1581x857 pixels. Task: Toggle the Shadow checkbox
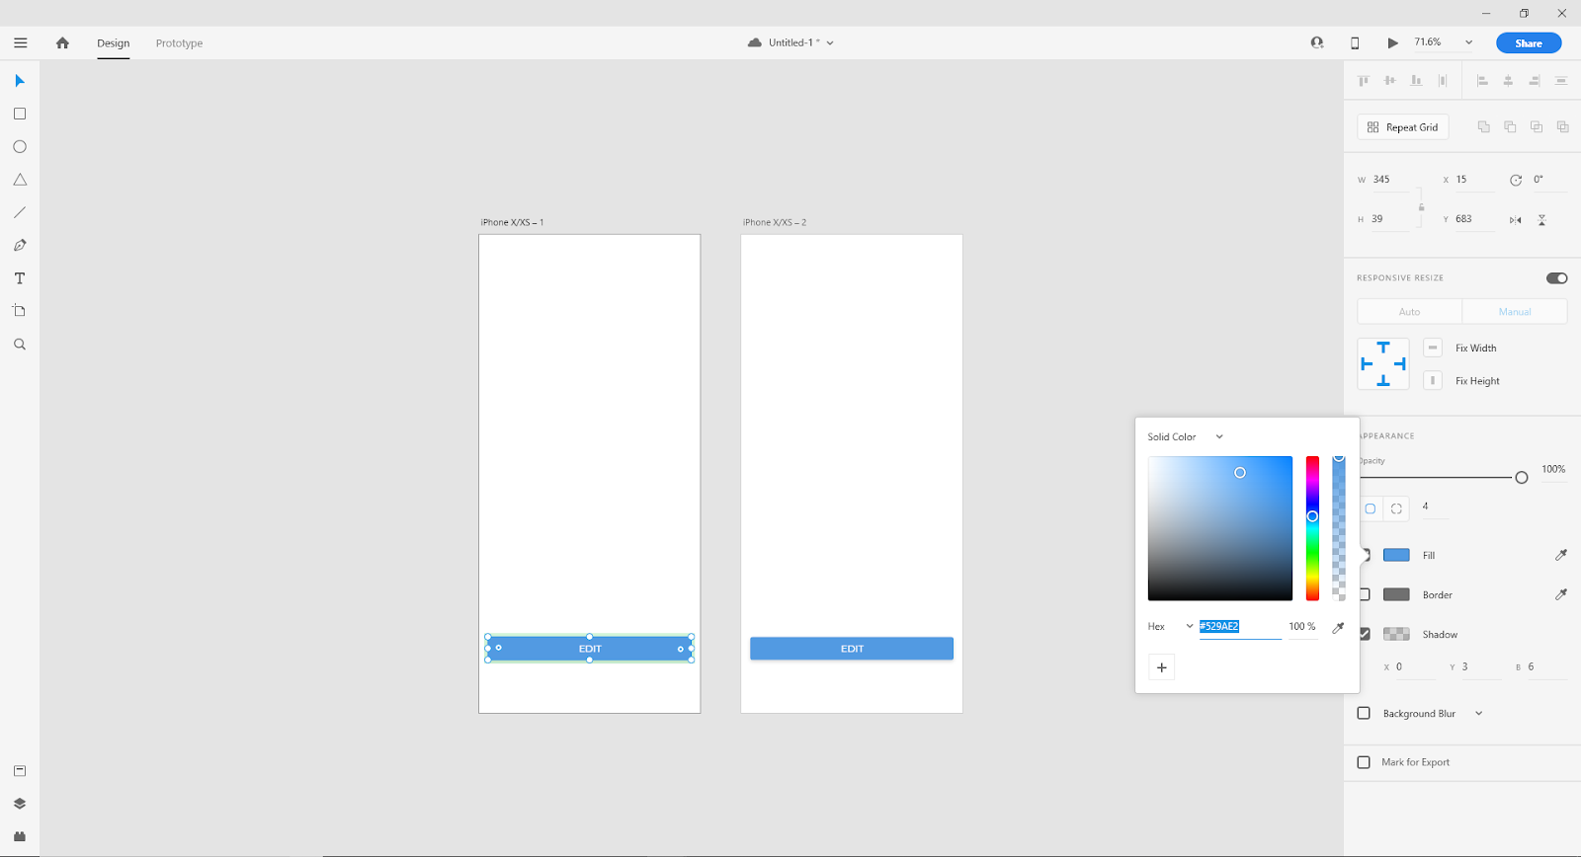1365,634
